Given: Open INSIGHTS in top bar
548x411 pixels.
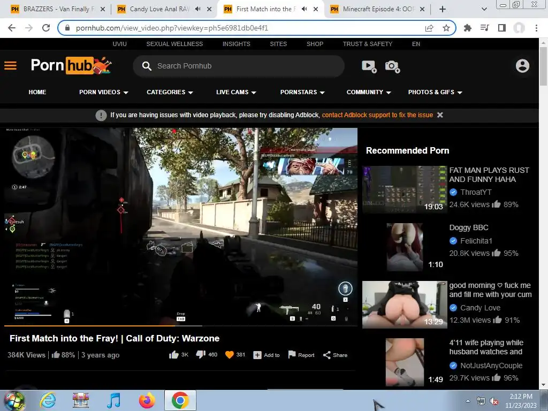Looking at the screenshot, I should click(x=236, y=44).
